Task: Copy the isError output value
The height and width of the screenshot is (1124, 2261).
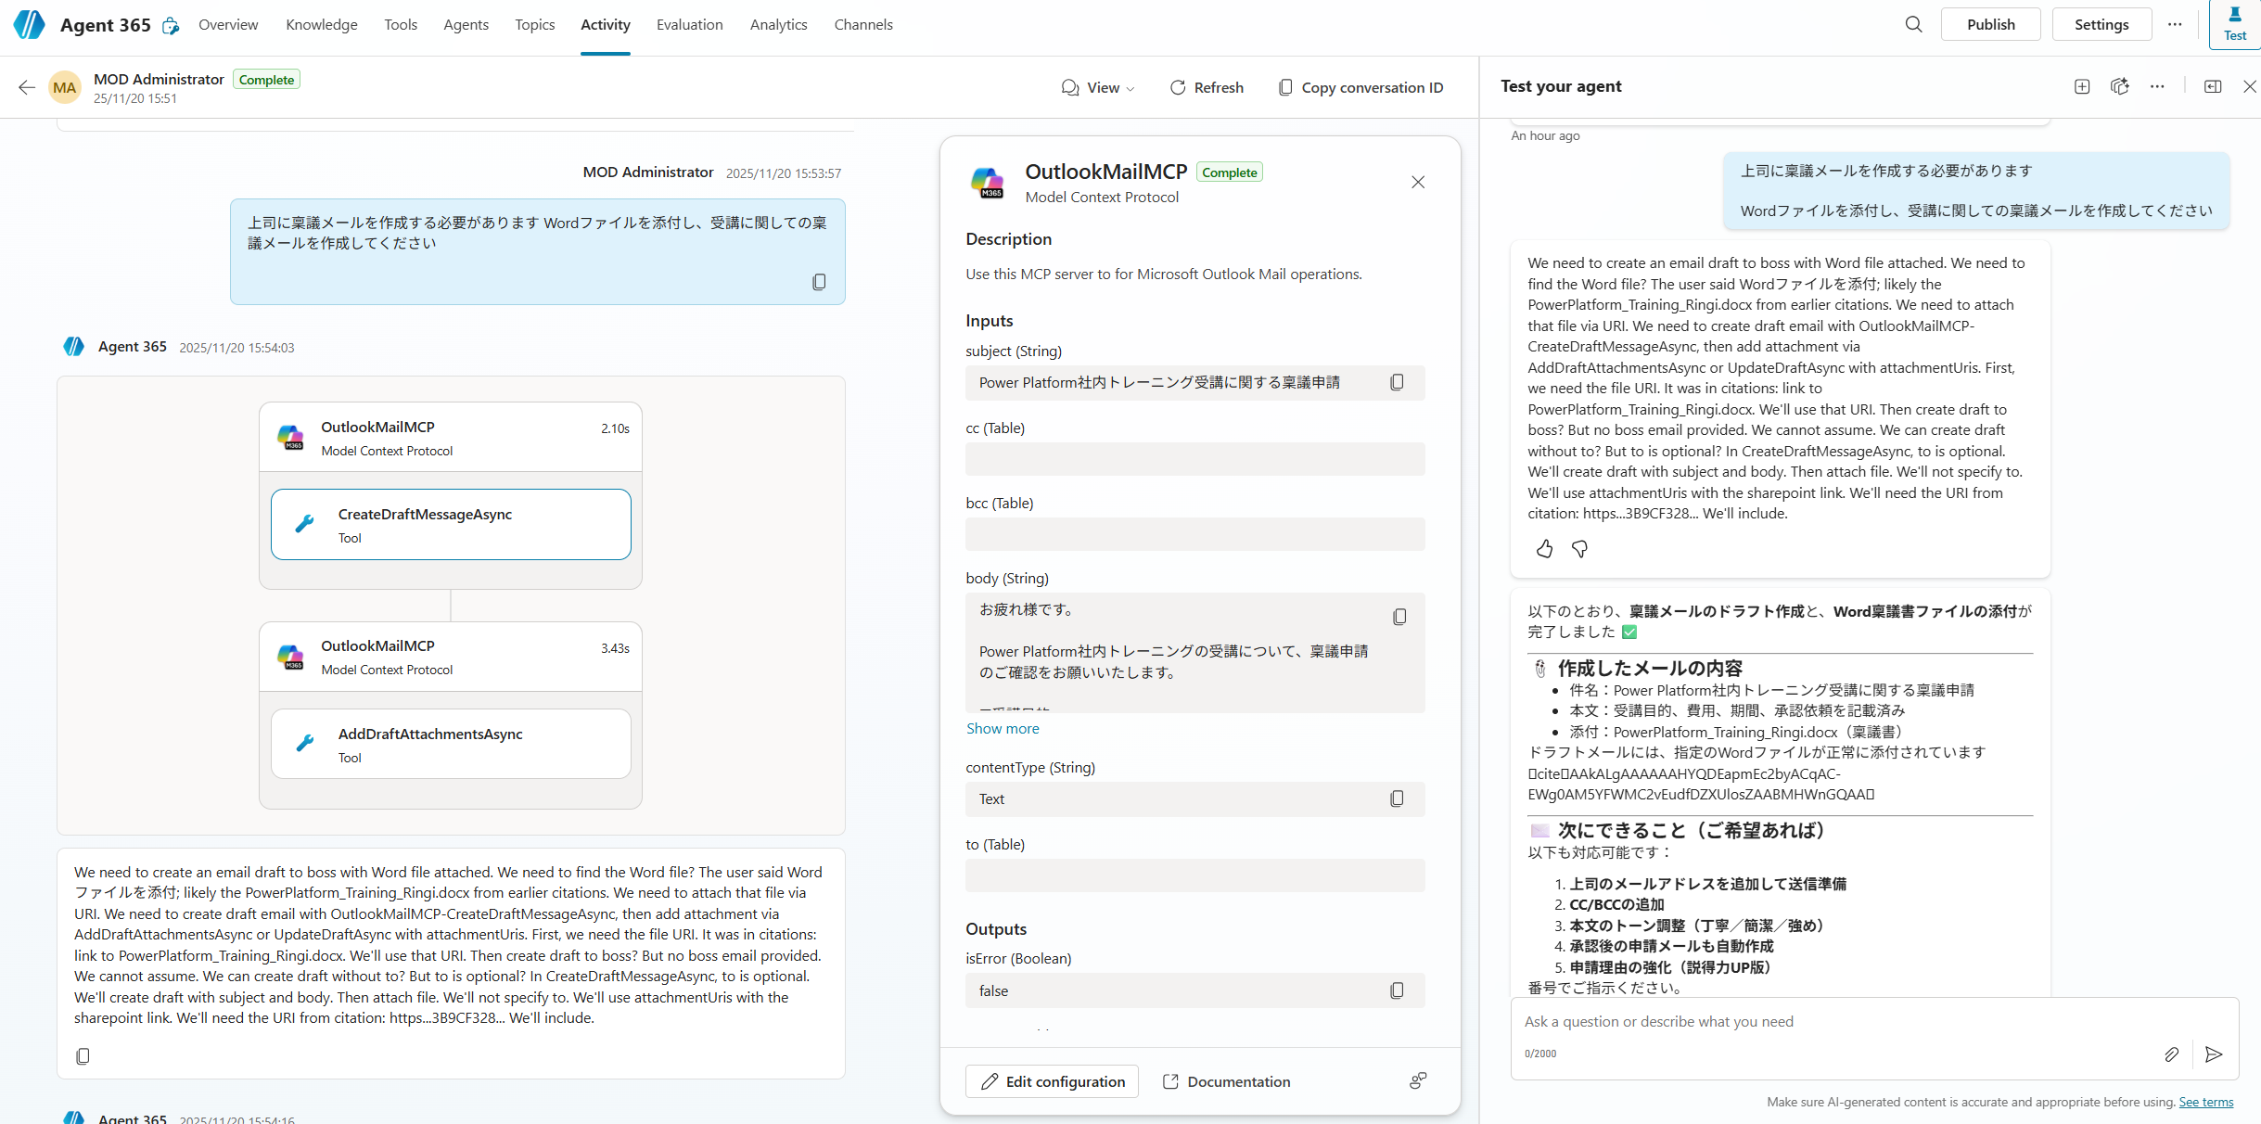Action: (x=1397, y=990)
